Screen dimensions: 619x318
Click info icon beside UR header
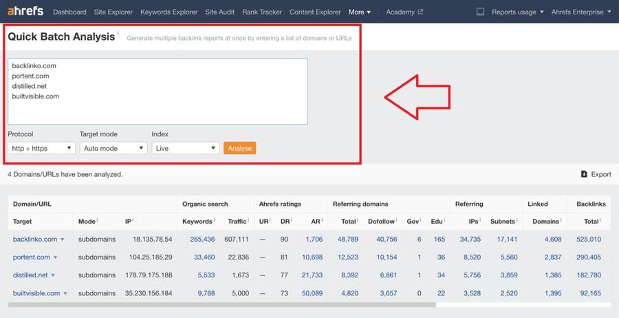coord(270,220)
